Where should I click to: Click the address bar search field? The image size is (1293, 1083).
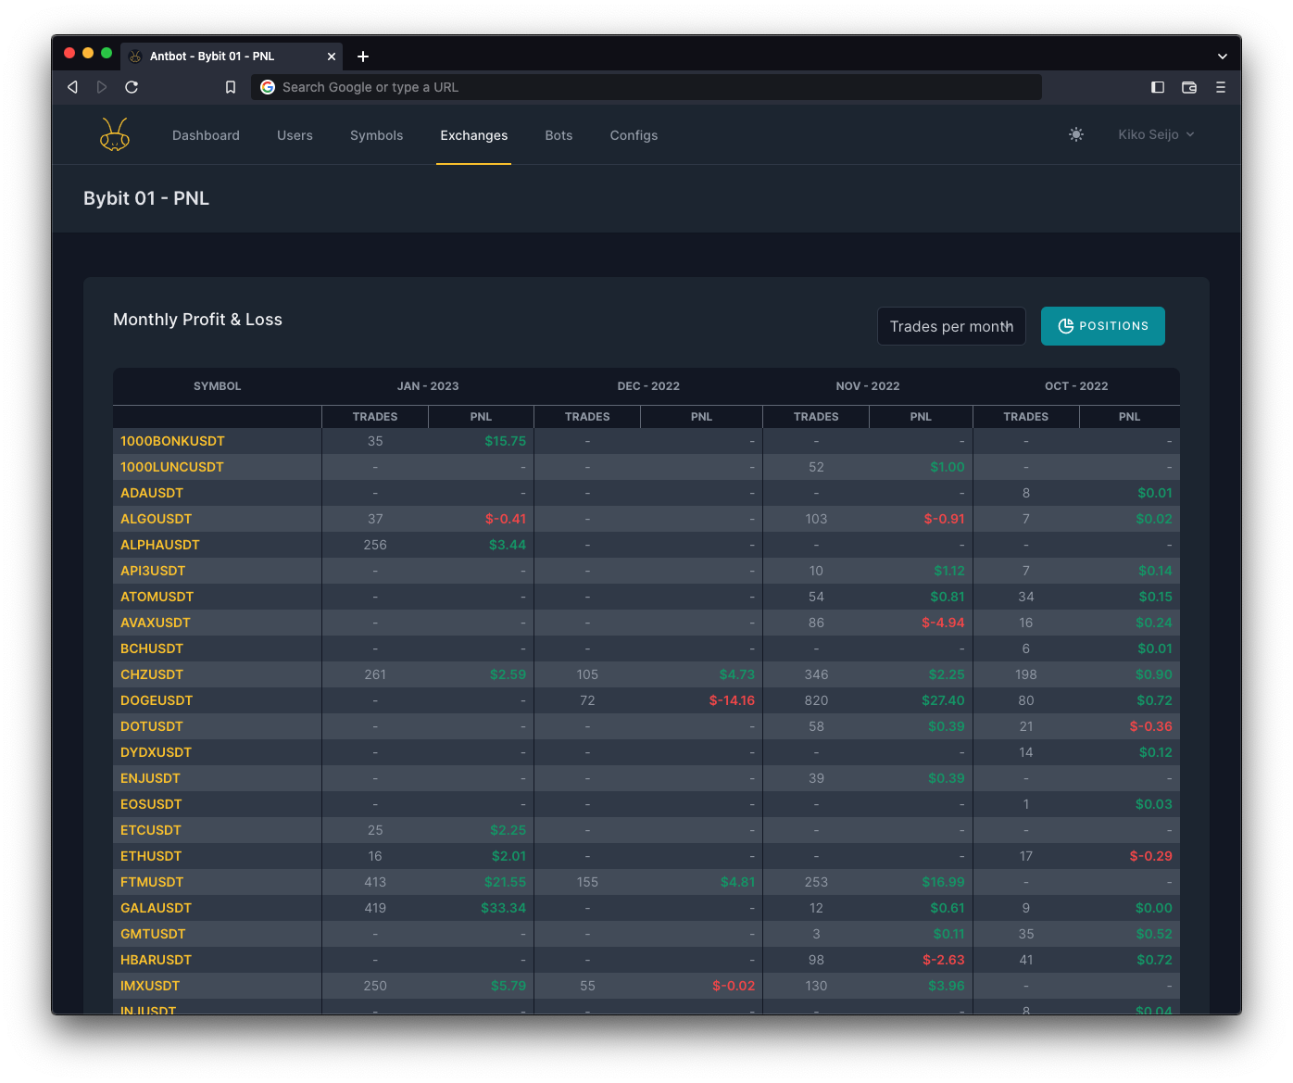tap(648, 87)
